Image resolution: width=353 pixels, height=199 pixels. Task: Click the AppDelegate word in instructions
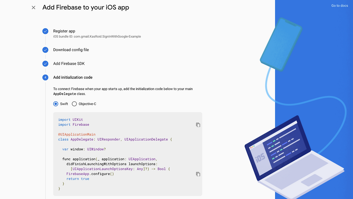coord(65,94)
